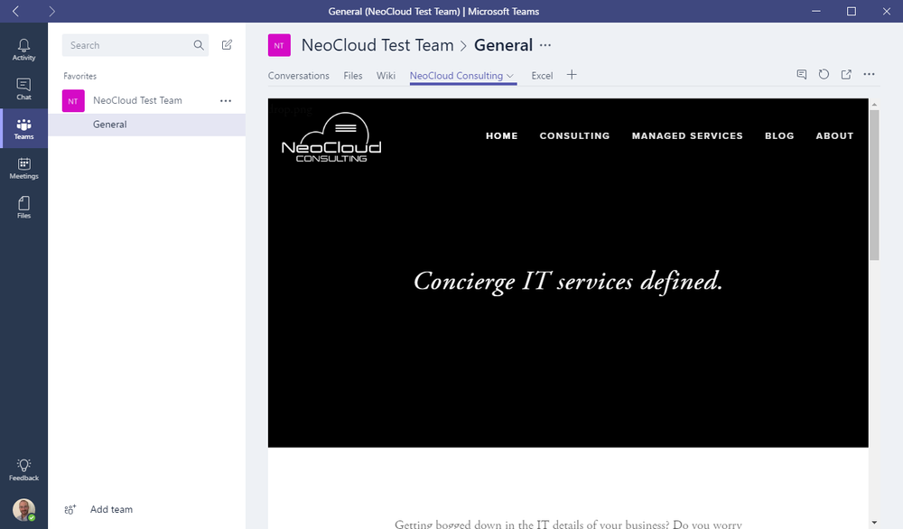Select the Teams sidebar icon

pyautogui.click(x=23, y=129)
